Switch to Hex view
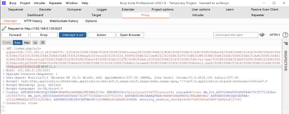Viewport: 289px width, 114px height. tap(27, 43)
